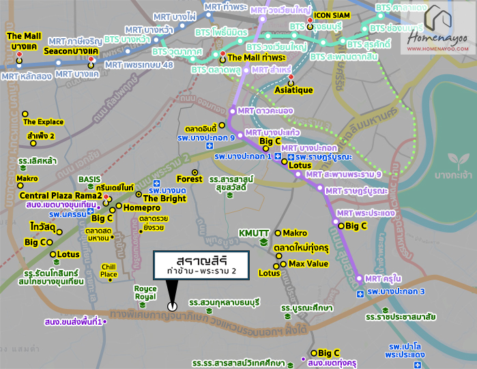The height and width of the screenshot is (369, 477).
Task: Select the station dot at MRT บางปะแก้ว
Action: [240, 134]
